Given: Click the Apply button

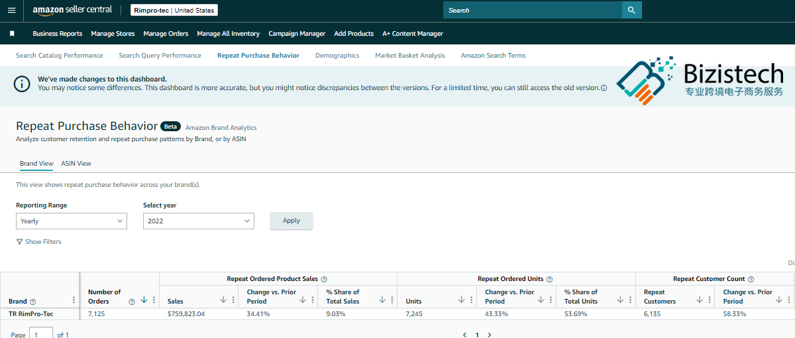Looking at the screenshot, I should pos(291,221).
